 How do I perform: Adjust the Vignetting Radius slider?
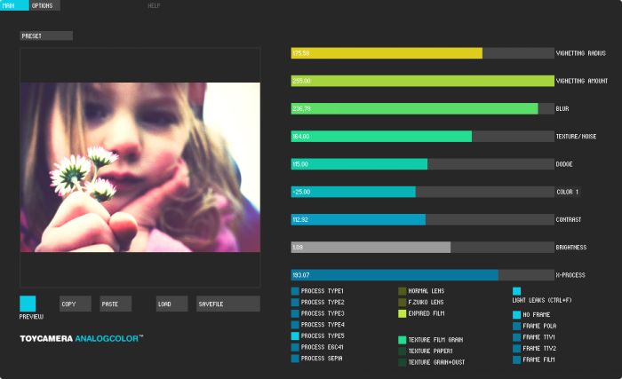pyautogui.click(x=422, y=53)
